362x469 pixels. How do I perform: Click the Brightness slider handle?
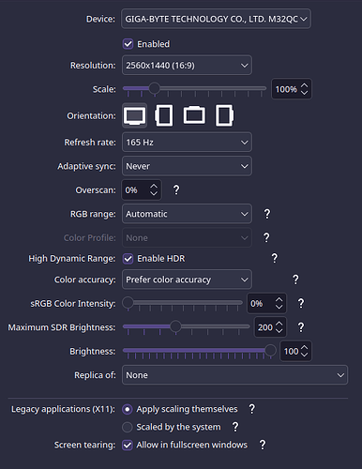tap(270, 350)
